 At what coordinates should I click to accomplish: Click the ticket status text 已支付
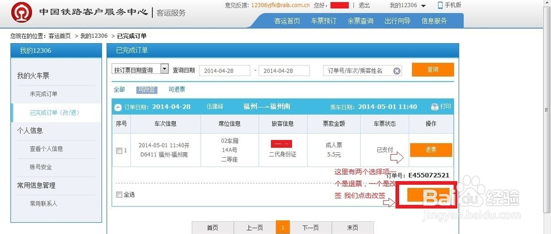385,150
